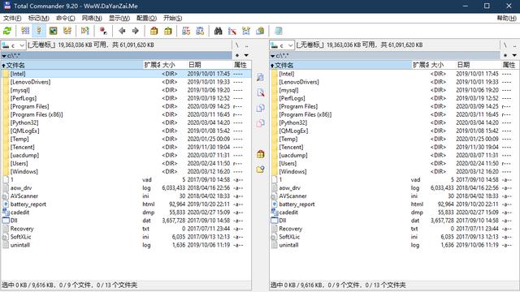Click View icon in middle vertical bar

[260, 77]
